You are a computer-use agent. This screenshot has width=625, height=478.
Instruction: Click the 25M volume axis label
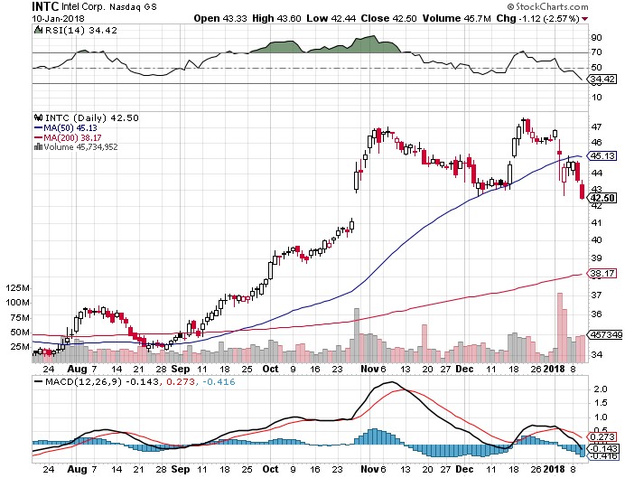[20, 346]
